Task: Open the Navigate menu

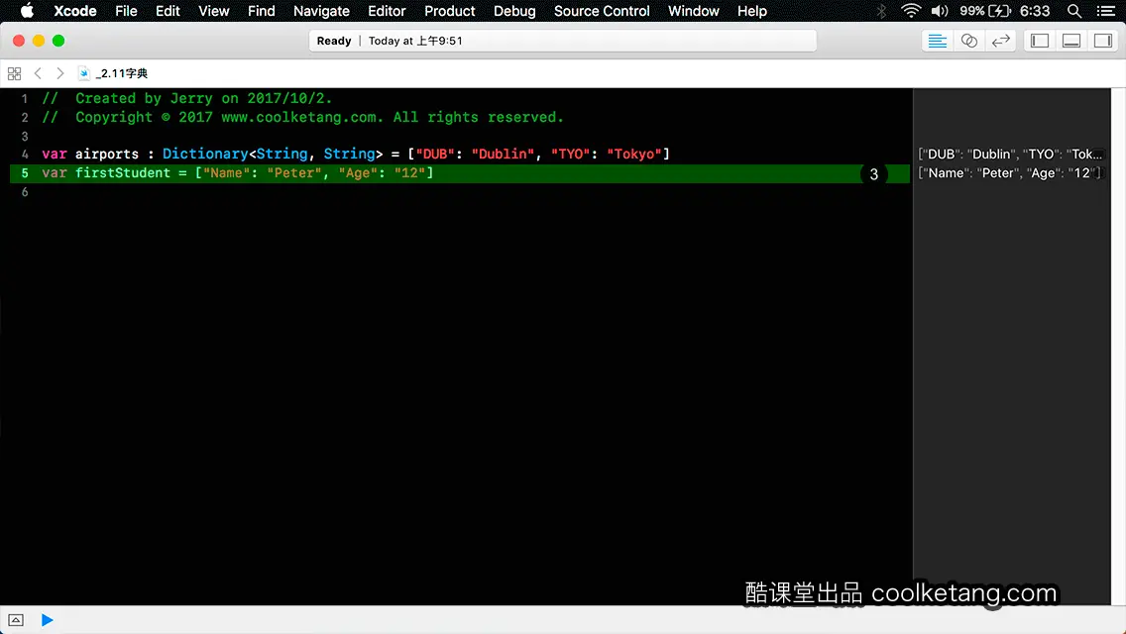Action: (321, 11)
